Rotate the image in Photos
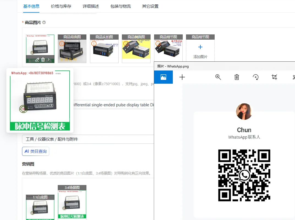Image resolution: width=295 pixels, height=220 pixels. coord(255,77)
